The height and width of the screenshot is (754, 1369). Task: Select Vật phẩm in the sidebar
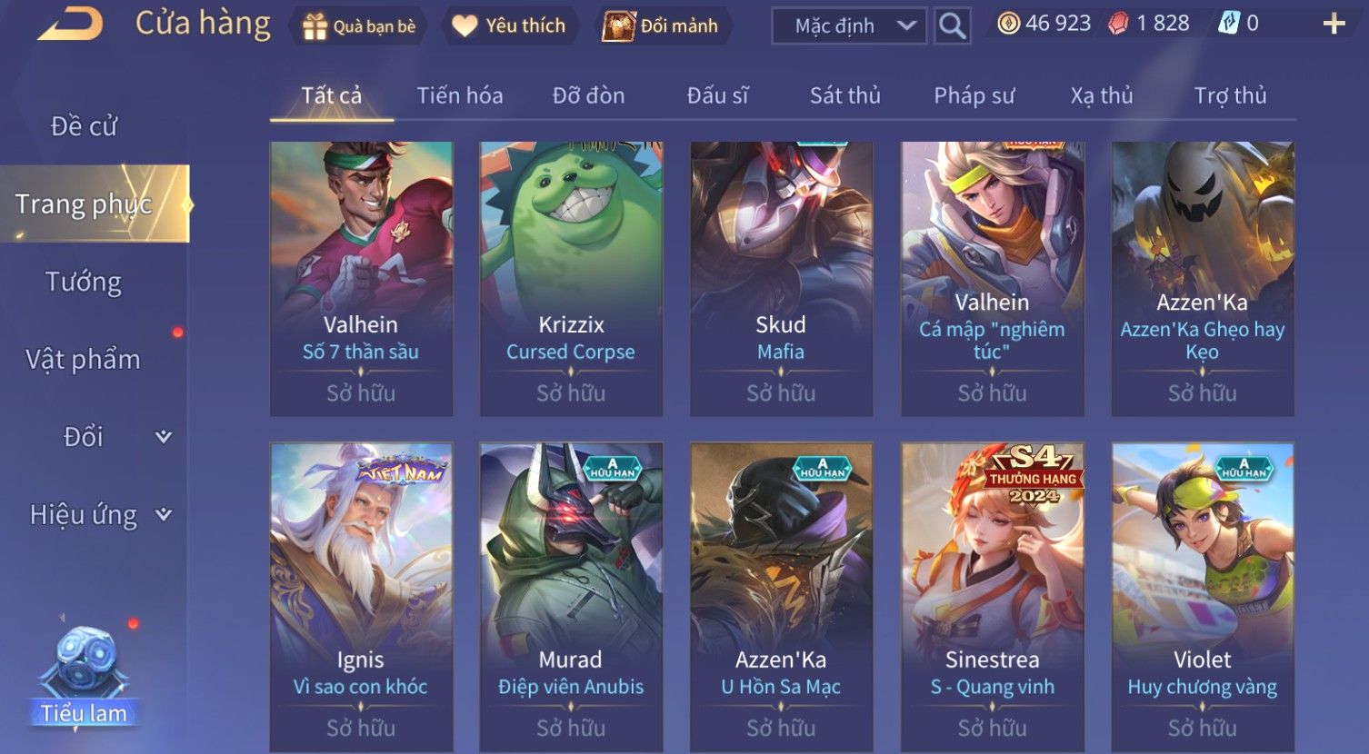click(x=84, y=360)
